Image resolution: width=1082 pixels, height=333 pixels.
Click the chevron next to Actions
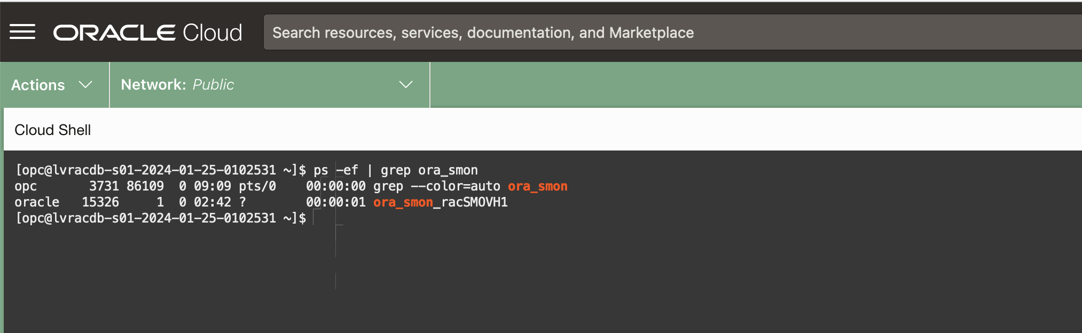[85, 85]
